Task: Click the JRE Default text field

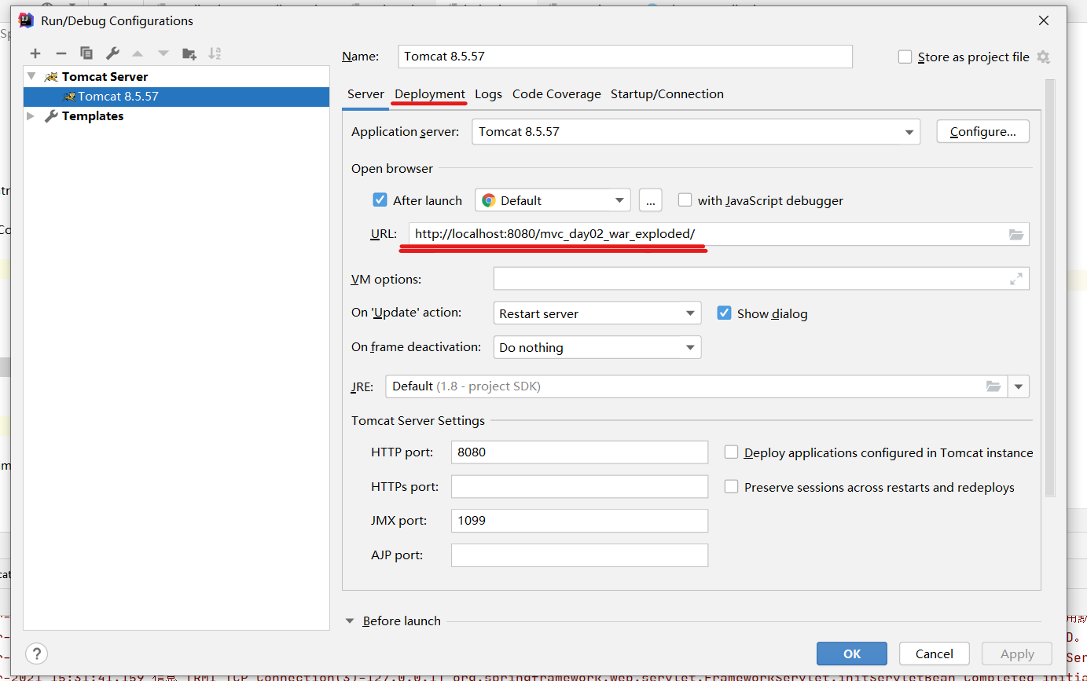Action: [697, 386]
